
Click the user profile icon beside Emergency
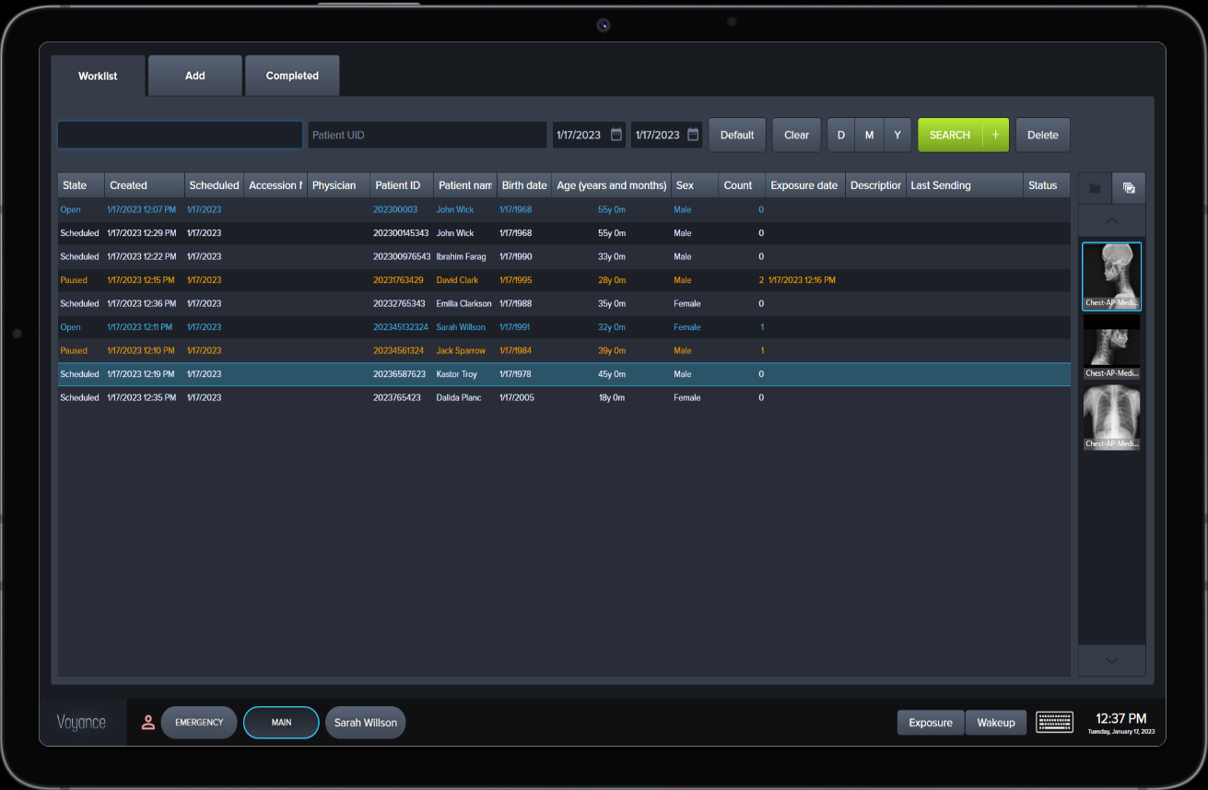[x=147, y=723]
